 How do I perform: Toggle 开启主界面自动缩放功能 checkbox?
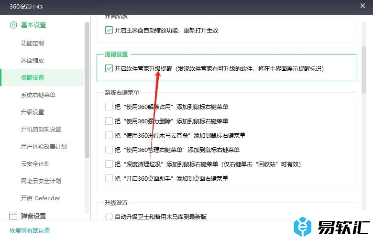pyautogui.click(x=109, y=30)
